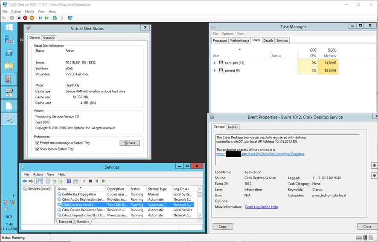Open File Explorer from the taskbar
378x242 pixels.
coord(9,66)
